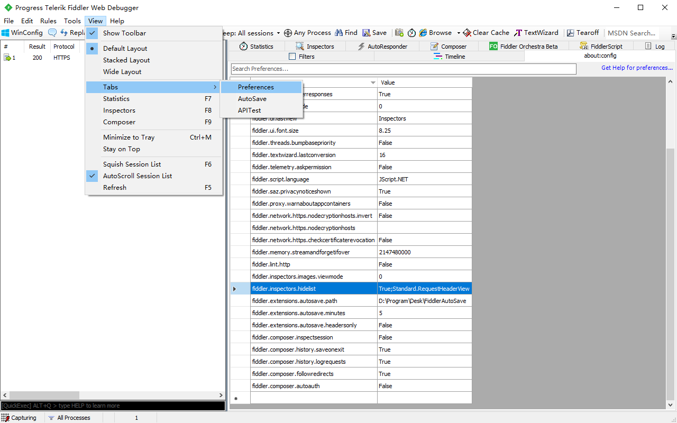Click value cell JScript.NET
This screenshot has width=677, height=423.
pos(424,179)
